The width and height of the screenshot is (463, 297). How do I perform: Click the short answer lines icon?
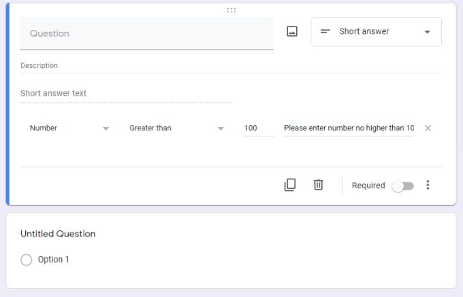point(325,31)
